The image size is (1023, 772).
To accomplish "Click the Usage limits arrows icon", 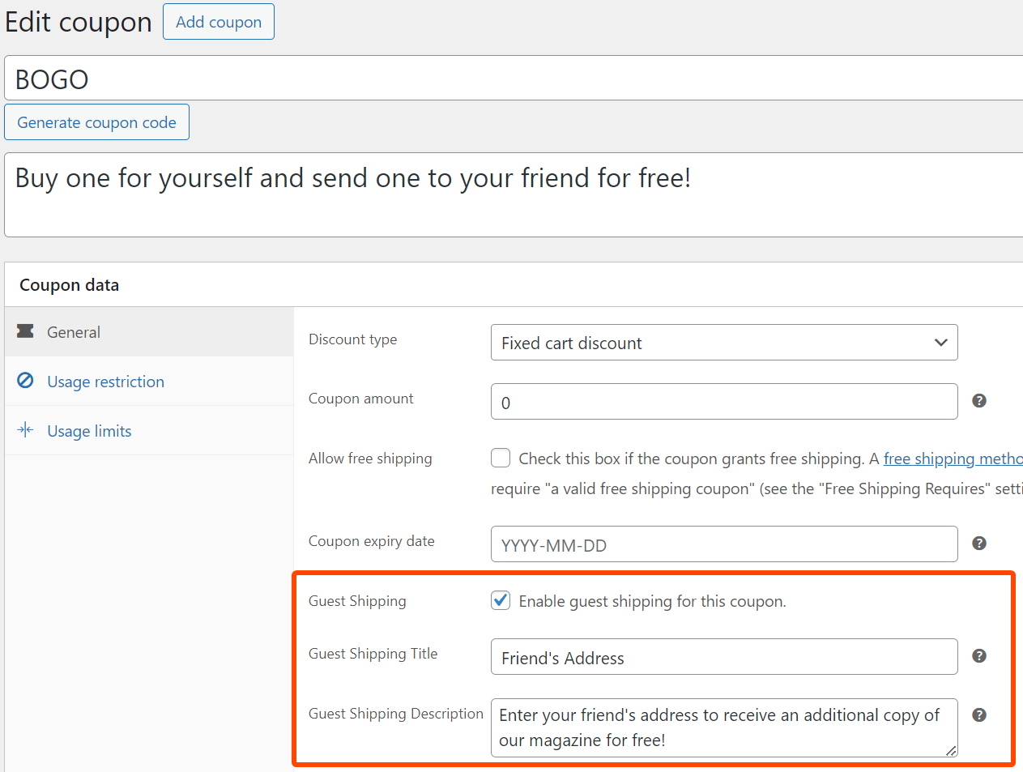I will tap(25, 429).
